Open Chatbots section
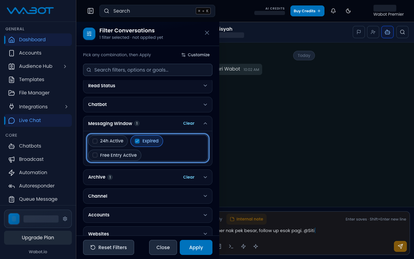 point(38,146)
